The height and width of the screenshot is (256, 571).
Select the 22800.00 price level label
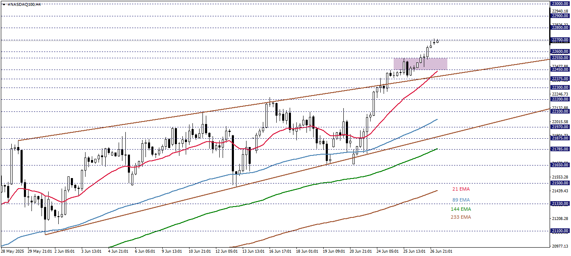click(x=560, y=28)
